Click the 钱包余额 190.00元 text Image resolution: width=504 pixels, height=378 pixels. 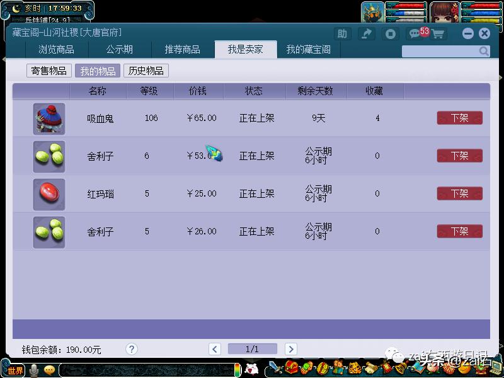pyautogui.click(x=61, y=350)
